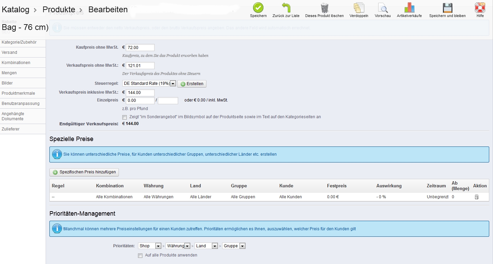This screenshot has width=493, height=264.
Task: Click 'Spezifischen Preis hinzufügen' button
Action: tap(84, 172)
